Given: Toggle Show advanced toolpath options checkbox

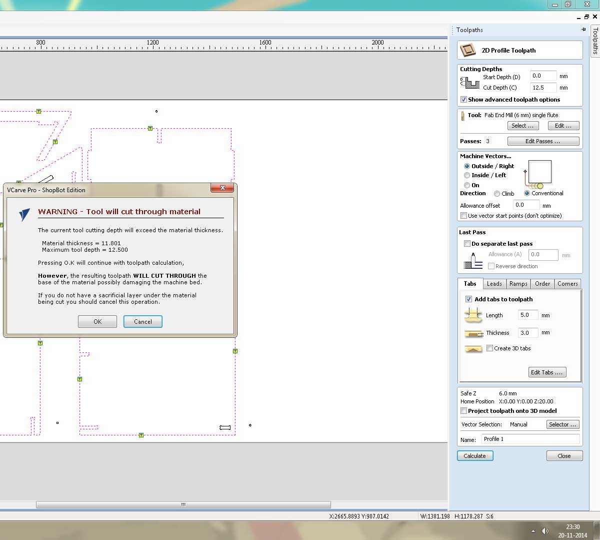Looking at the screenshot, I should (463, 100).
